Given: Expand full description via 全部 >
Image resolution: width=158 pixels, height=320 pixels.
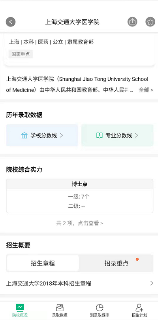Looking at the screenshot, I should coord(146,90).
